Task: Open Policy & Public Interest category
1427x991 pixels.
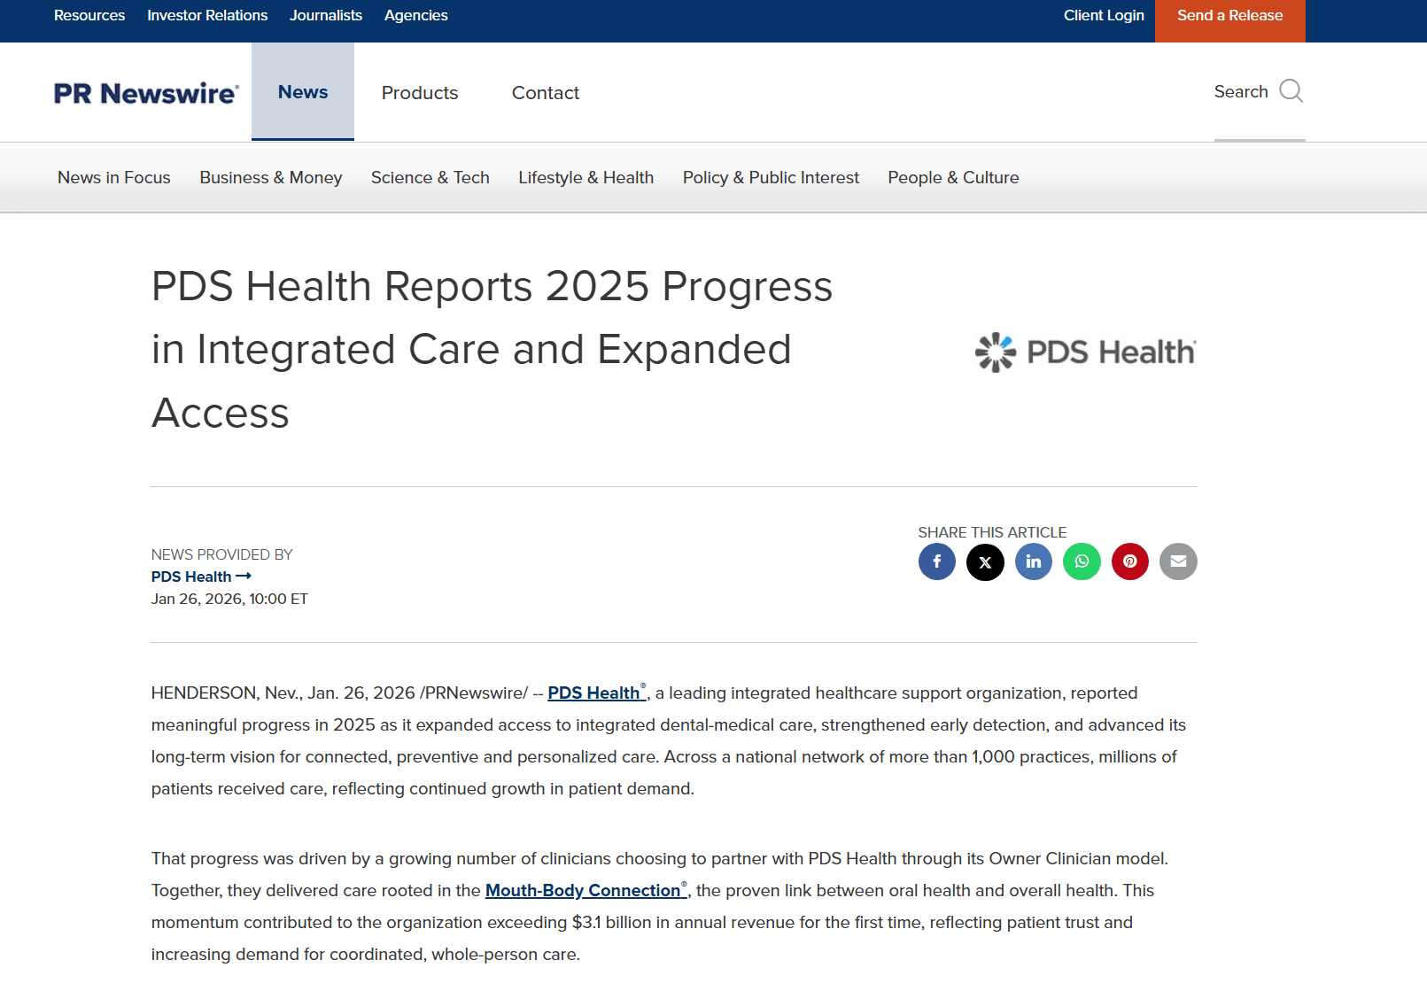Action: point(771,177)
